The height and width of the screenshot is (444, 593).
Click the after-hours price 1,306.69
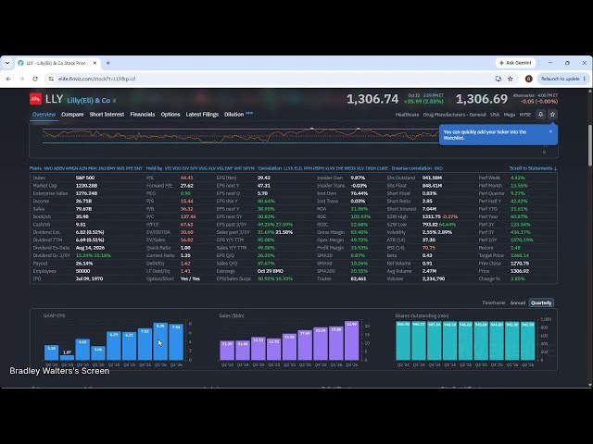click(x=481, y=99)
